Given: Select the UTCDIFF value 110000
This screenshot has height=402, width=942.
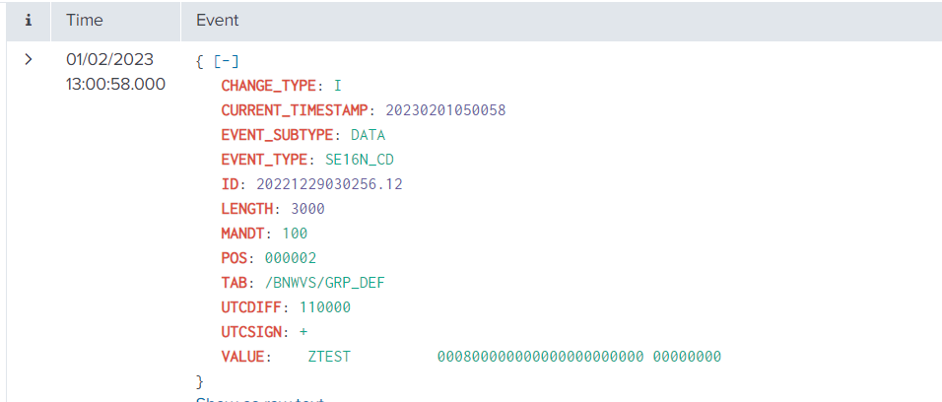Looking at the screenshot, I should click(x=325, y=307).
